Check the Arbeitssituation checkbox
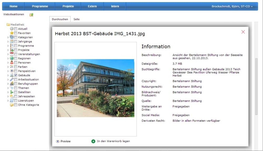 point(16,79)
